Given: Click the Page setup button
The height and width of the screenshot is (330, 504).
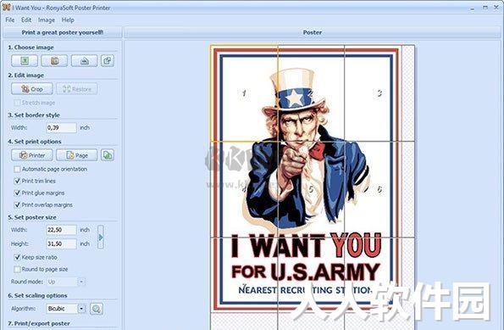Looking at the screenshot, I should (x=77, y=155).
